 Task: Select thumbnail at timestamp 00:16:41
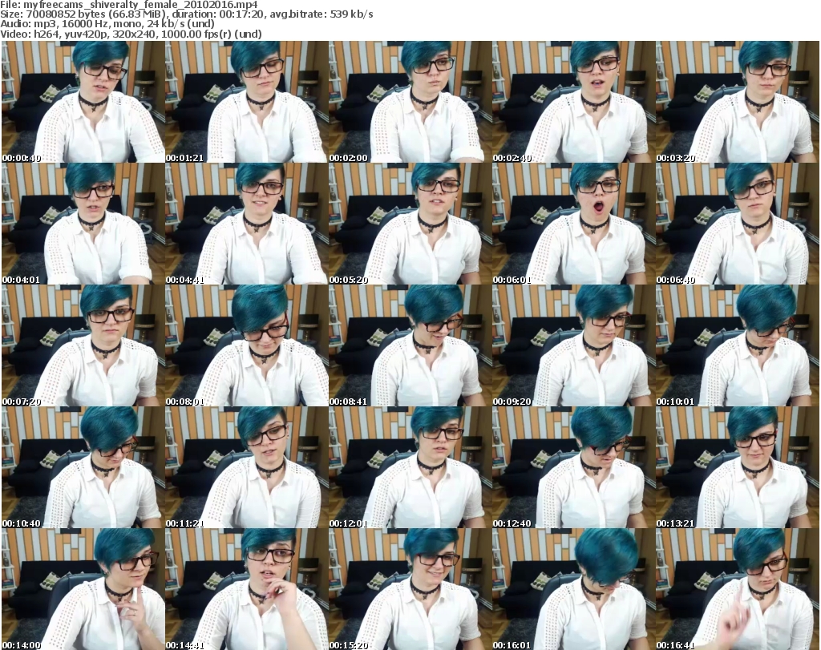click(x=738, y=589)
